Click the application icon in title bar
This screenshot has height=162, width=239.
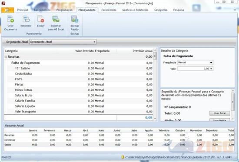pyautogui.click(x=3, y=3)
